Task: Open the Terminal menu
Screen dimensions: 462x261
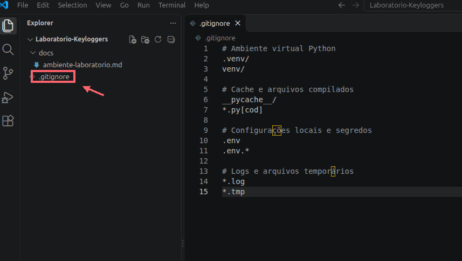Action: pyautogui.click(x=172, y=5)
